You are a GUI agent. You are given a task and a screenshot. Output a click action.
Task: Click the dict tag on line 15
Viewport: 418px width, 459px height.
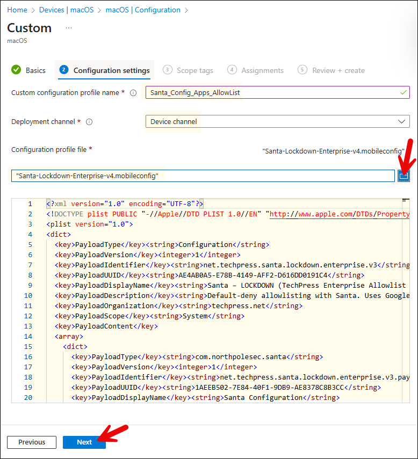75,347
